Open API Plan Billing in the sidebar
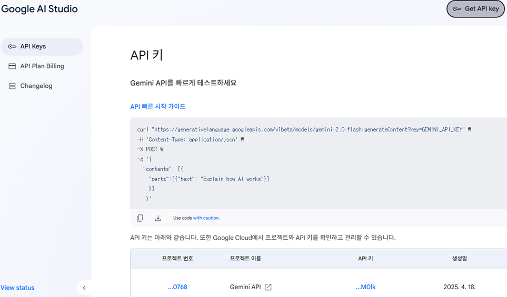 point(42,66)
